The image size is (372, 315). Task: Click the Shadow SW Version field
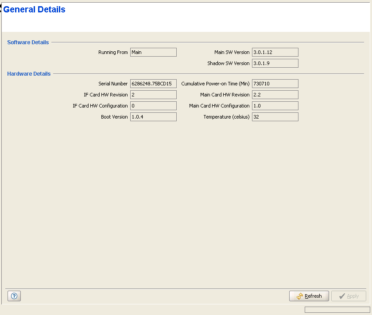tap(275, 63)
